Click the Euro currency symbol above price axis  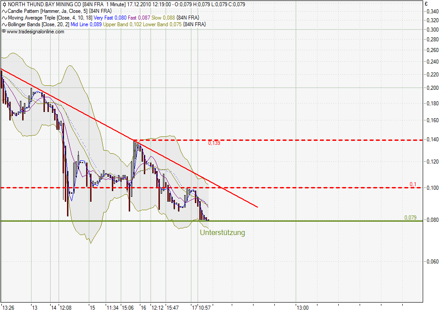[x=426, y=4]
